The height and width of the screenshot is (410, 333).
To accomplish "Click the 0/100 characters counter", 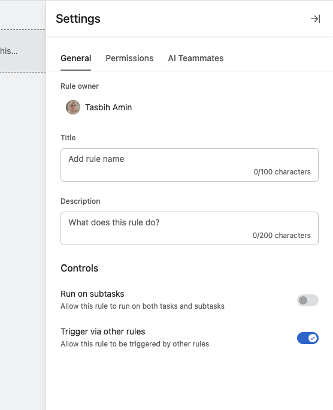I will coord(282,172).
